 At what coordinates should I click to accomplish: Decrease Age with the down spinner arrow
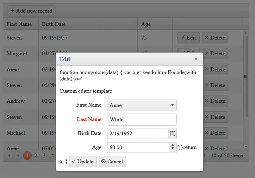pos(172,149)
